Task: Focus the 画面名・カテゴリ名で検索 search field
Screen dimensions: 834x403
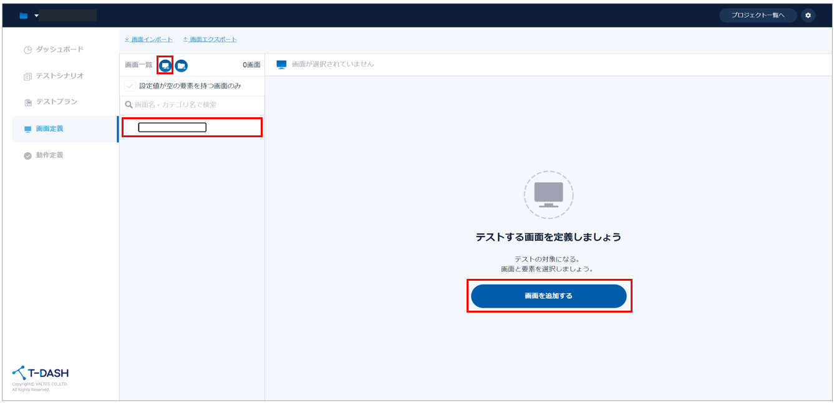Action: point(193,105)
